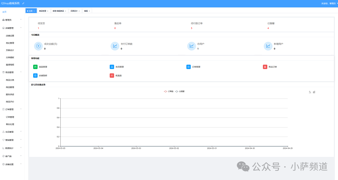Click the 已售罄 count card
The image size is (338, 180).
click(x=271, y=26)
